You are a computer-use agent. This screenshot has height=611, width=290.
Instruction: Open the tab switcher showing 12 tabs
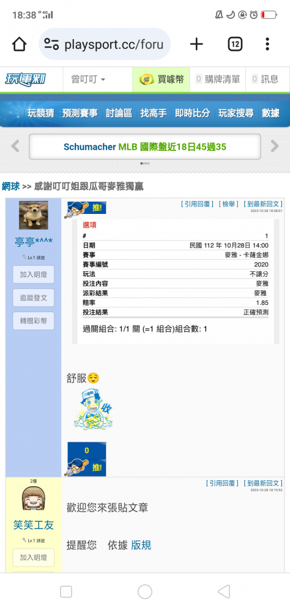235,44
